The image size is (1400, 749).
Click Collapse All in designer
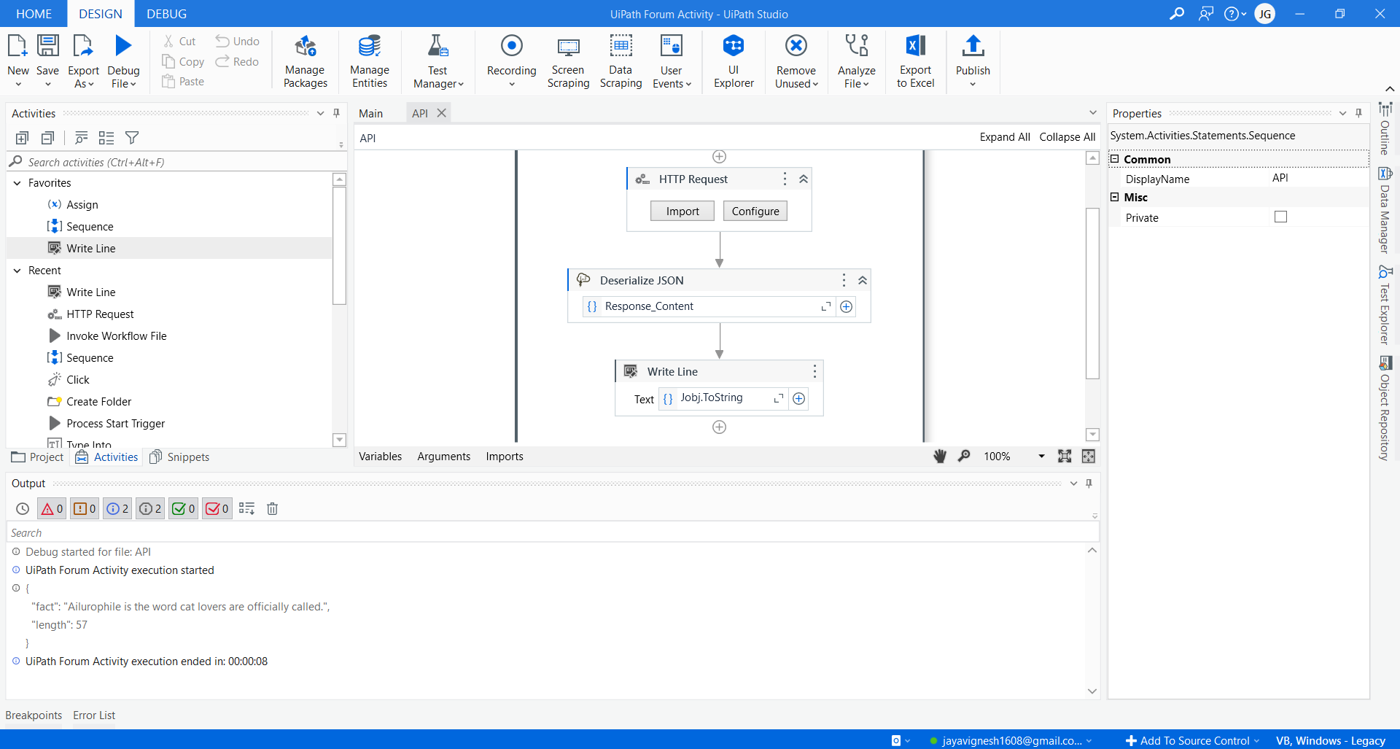[x=1067, y=137]
